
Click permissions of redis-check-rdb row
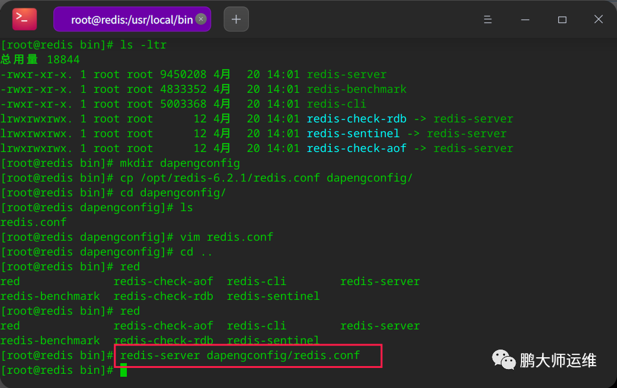click(37, 119)
